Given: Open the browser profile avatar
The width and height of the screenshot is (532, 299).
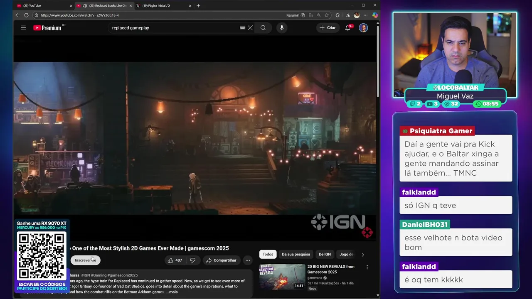Looking at the screenshot, I should 357,15.
